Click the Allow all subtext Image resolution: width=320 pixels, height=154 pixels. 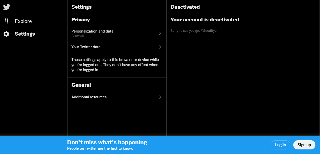click(x=77, y=36)
